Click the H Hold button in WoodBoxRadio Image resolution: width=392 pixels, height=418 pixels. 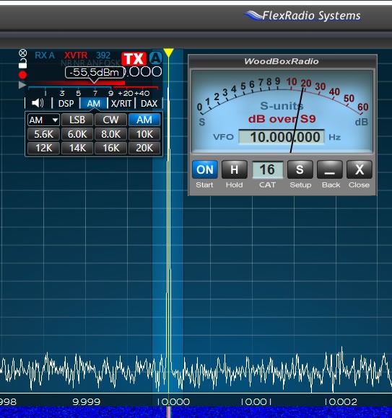(234, 169)
